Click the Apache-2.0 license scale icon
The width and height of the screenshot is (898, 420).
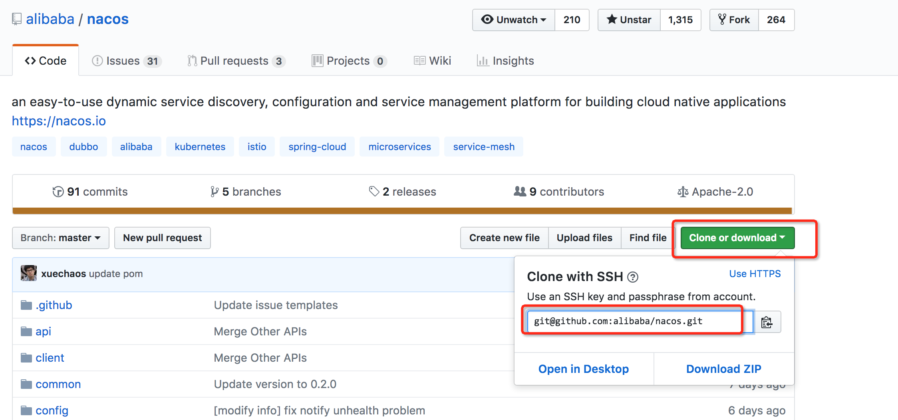pos(683,192)
